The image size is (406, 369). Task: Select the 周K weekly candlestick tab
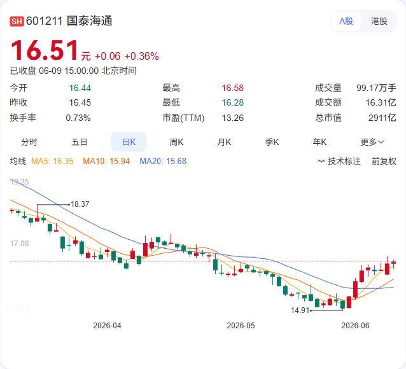(176, 142)
